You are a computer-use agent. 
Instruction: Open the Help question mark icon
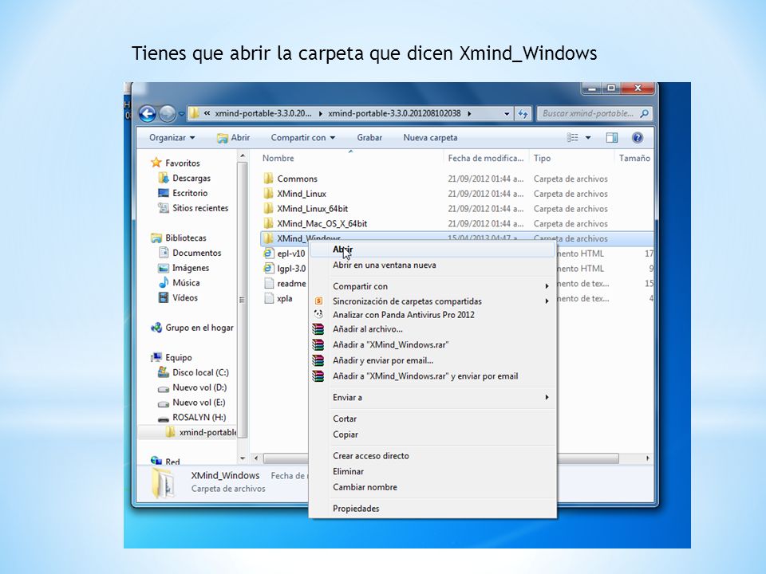(637, 138)
